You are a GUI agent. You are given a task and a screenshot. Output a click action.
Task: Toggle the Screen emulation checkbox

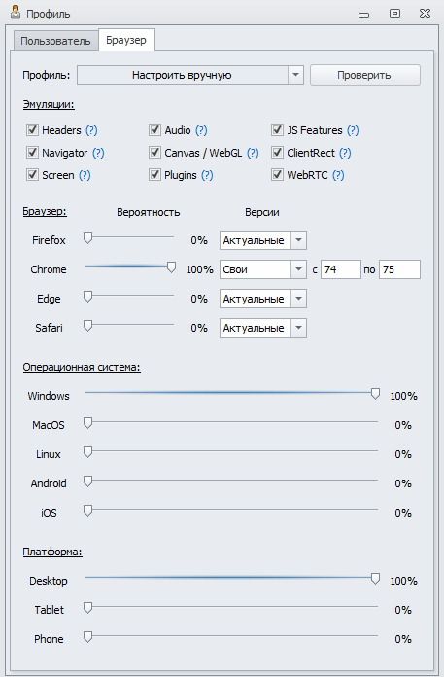click(x=32, y=175)
